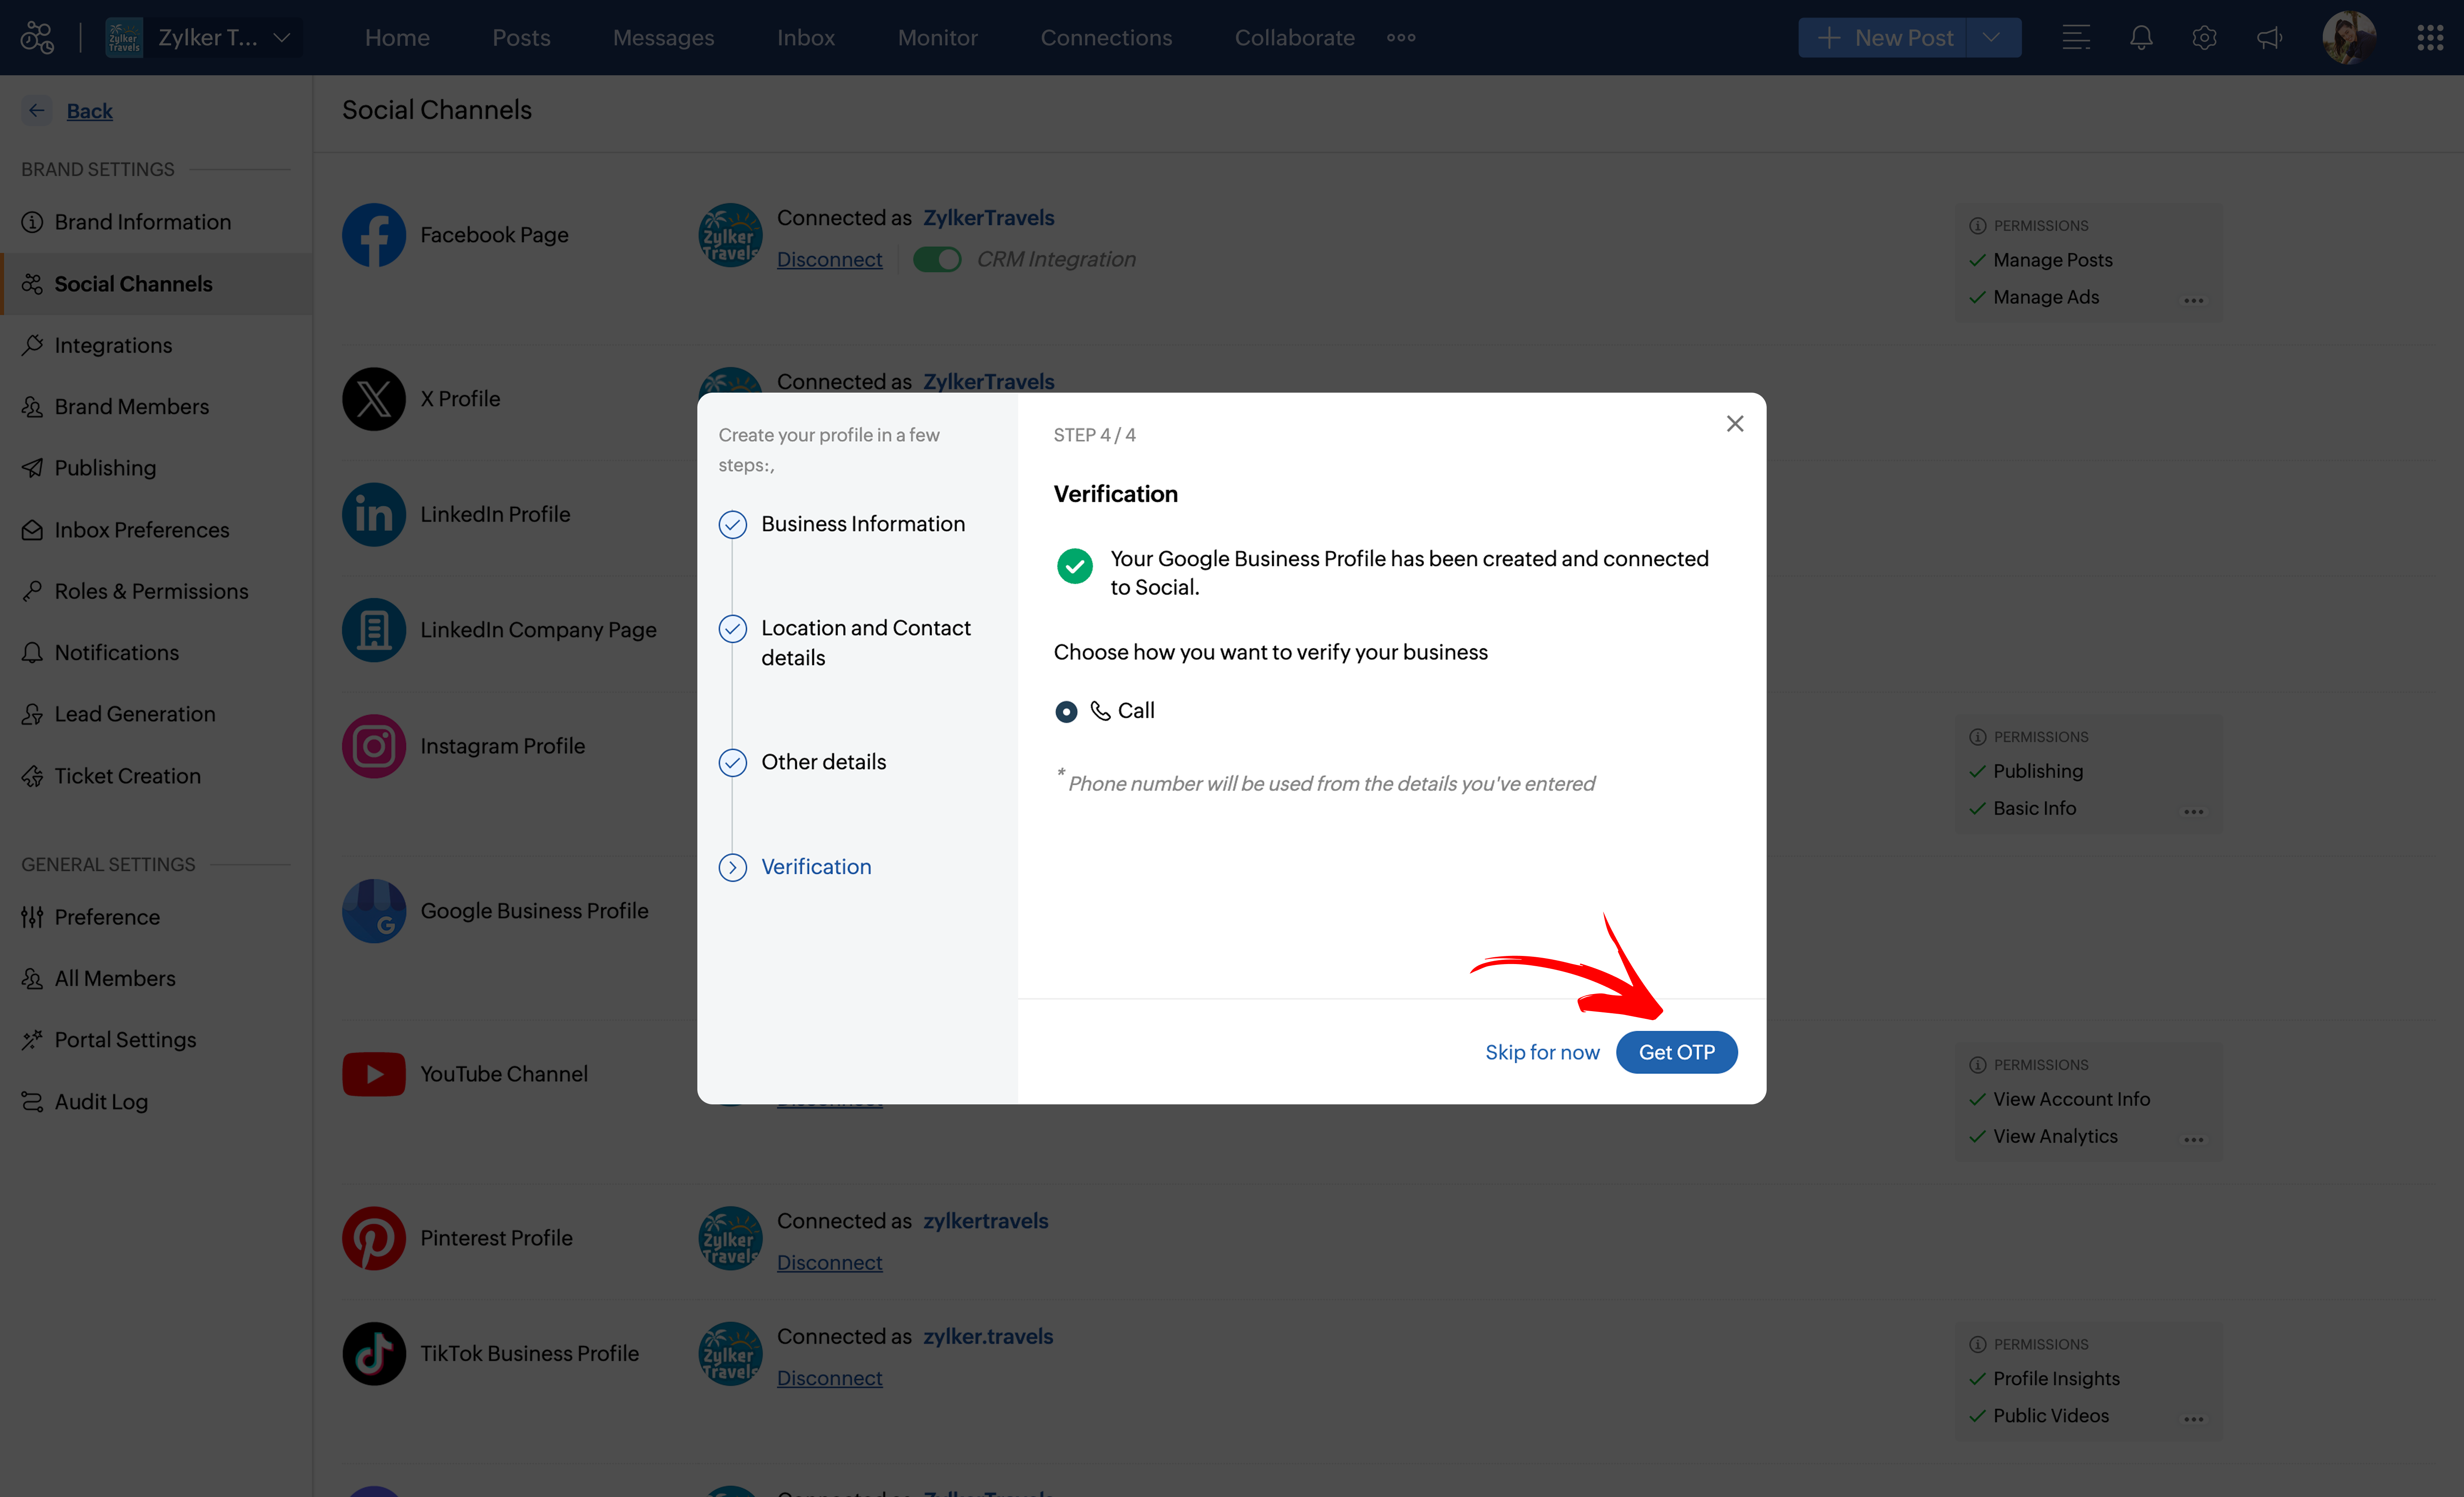Viewport: 2464px width, 1497px height.
Task: Click the Facebook Page channel icon
Action: [x=373, y=235]
